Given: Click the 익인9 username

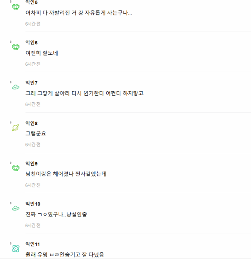Looking at the screenshot, I should [31, 163].
